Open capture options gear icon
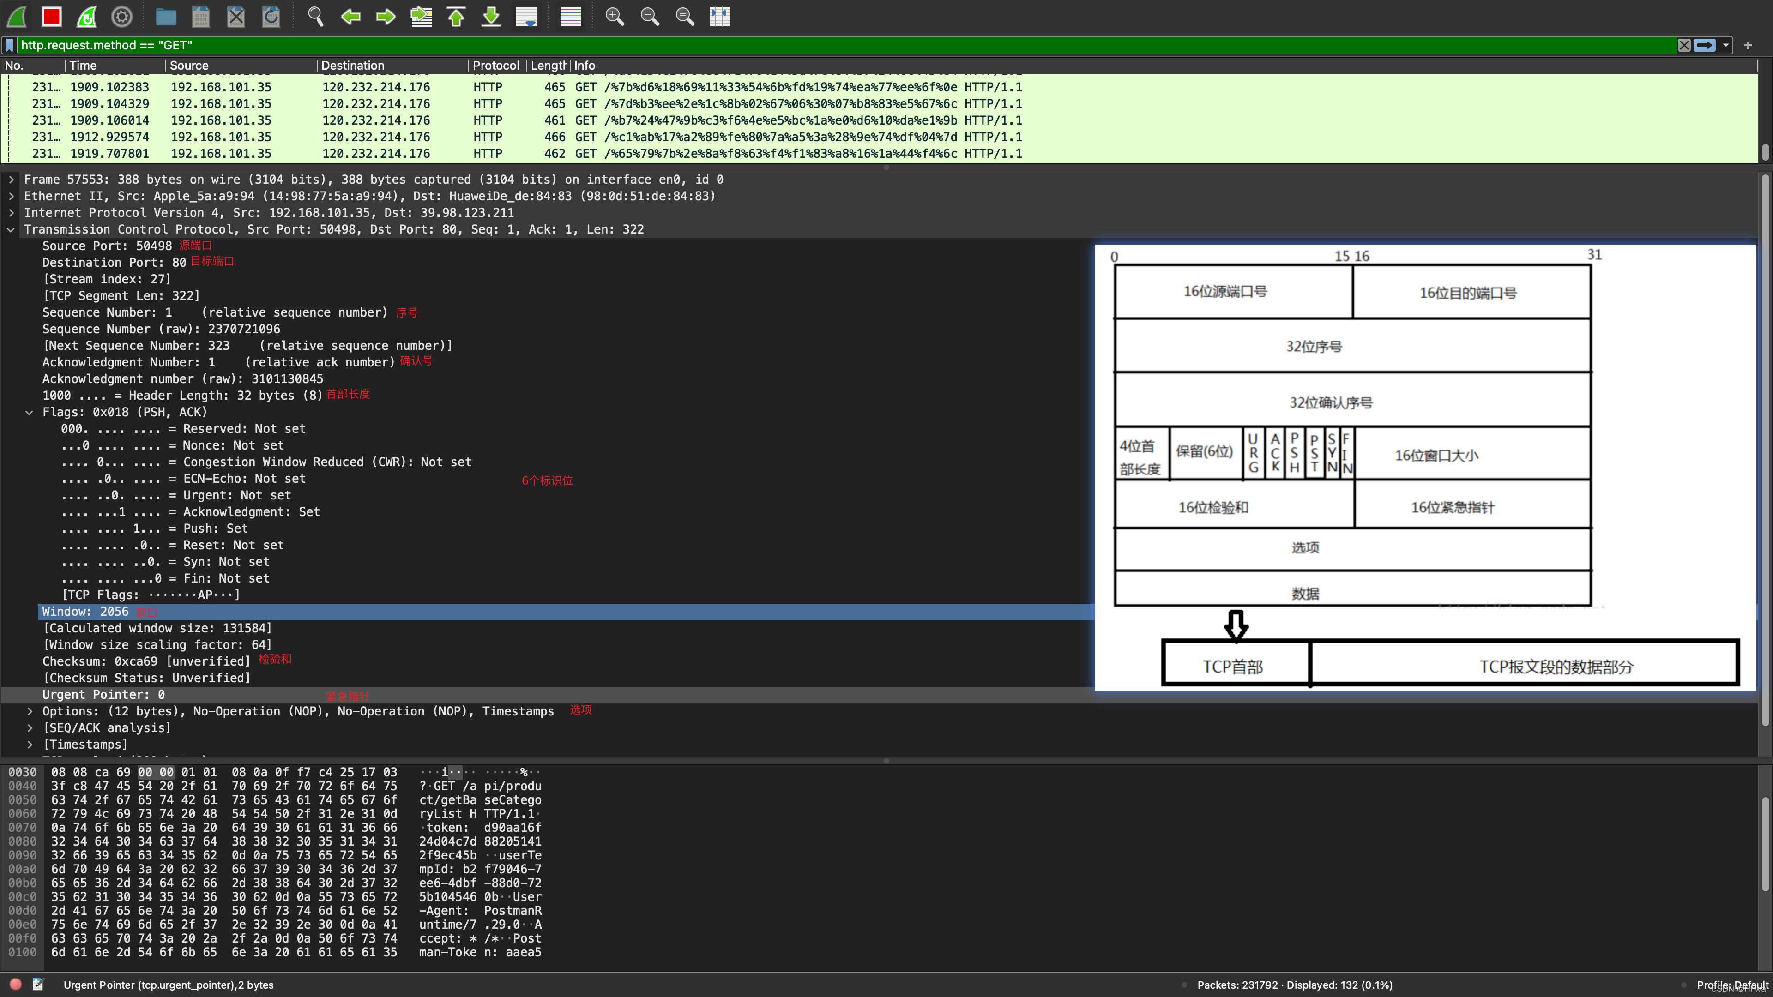The image size is (1773, 997). pyautogui.click(x=122, y=17)
